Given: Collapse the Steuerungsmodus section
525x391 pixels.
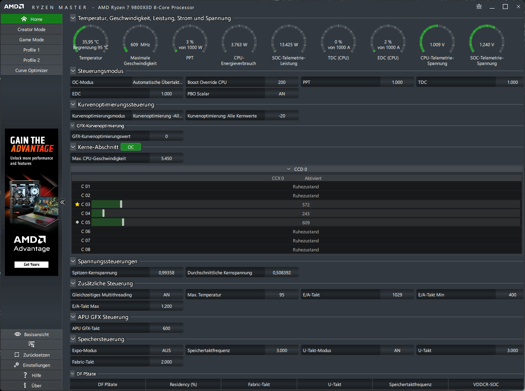Looking at the screenshot, I should [x=73, y=71].
